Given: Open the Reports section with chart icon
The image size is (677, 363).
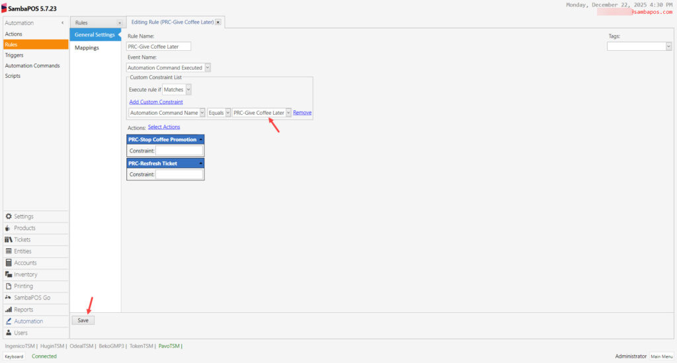Looking at the screenshot, I should tap(23, 310).
